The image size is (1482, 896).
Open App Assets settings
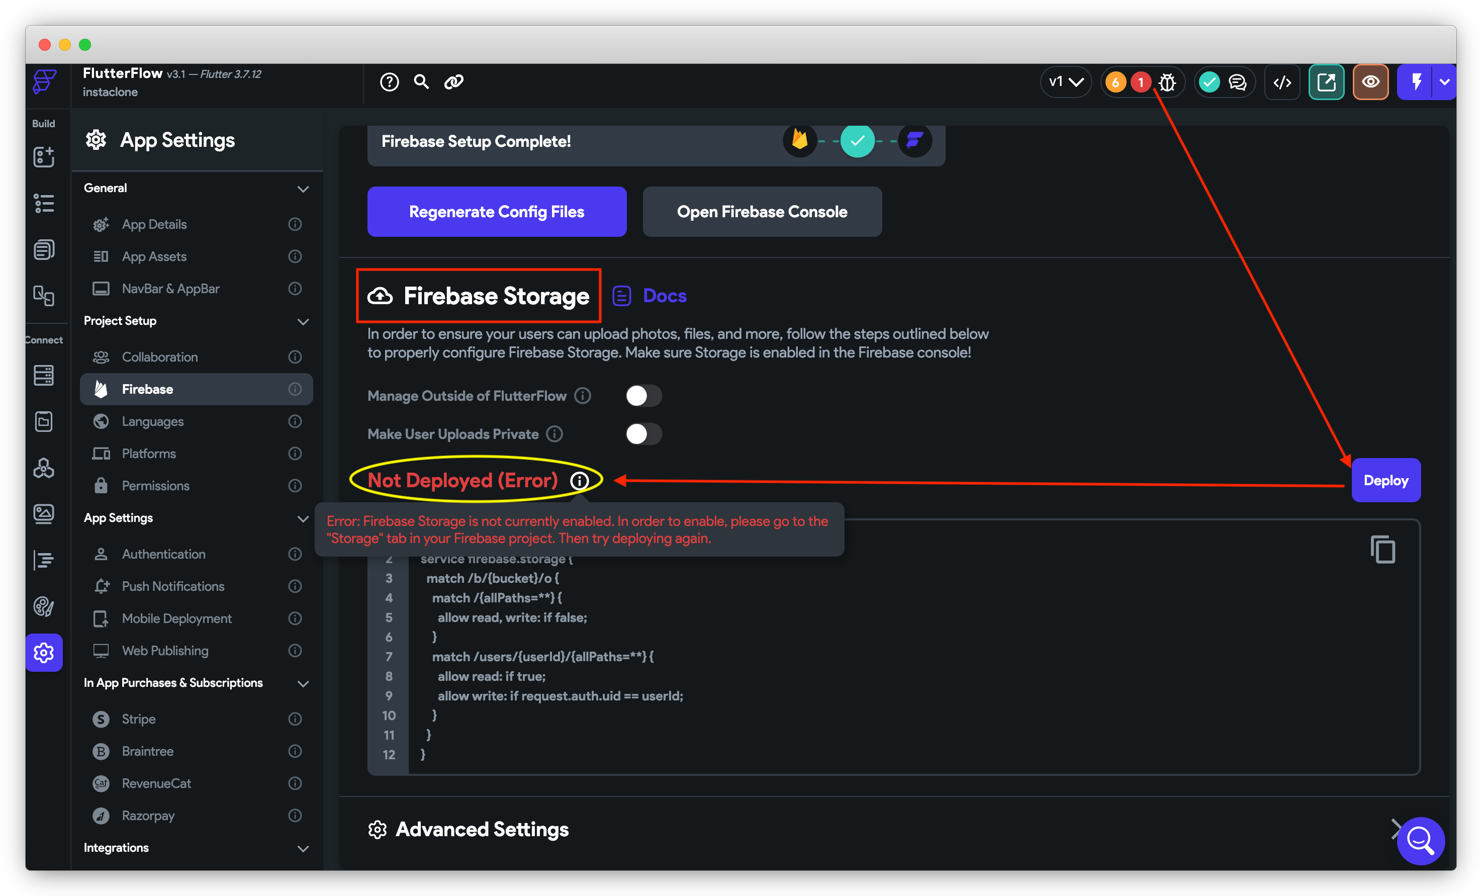tap(196, 256)
